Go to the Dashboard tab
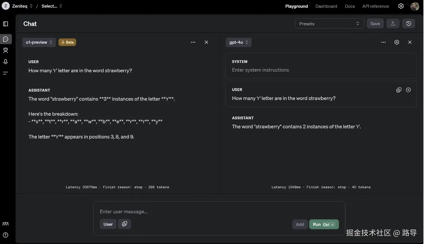424x244 pixels. pos(326,6)
